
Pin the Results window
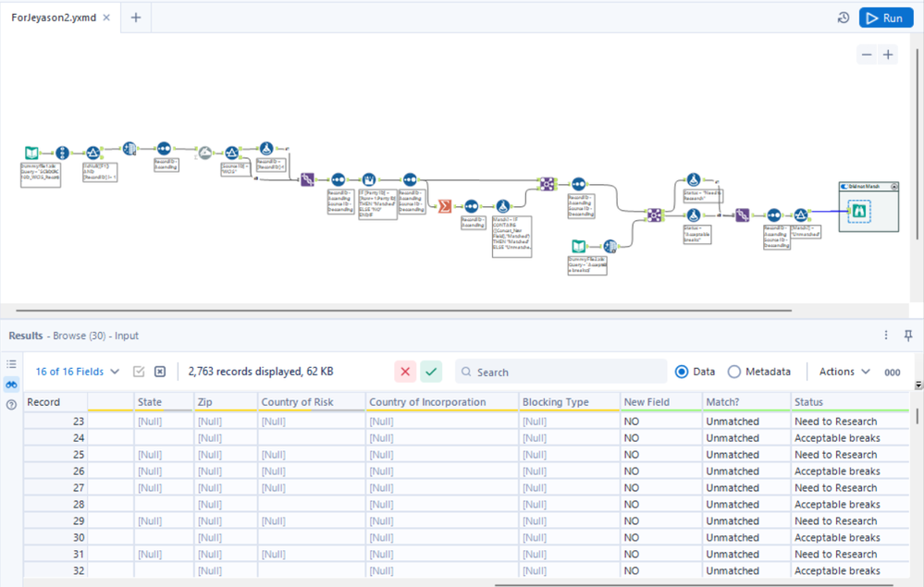pyautogui.click(x=908, y=335)
